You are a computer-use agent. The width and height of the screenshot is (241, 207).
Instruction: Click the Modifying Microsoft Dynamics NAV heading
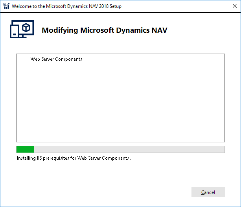tap(105, 30)
